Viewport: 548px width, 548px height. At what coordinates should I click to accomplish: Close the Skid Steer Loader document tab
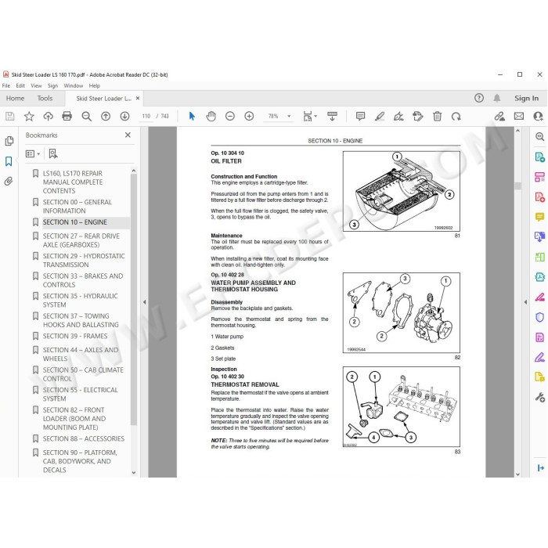click(138, 98)
